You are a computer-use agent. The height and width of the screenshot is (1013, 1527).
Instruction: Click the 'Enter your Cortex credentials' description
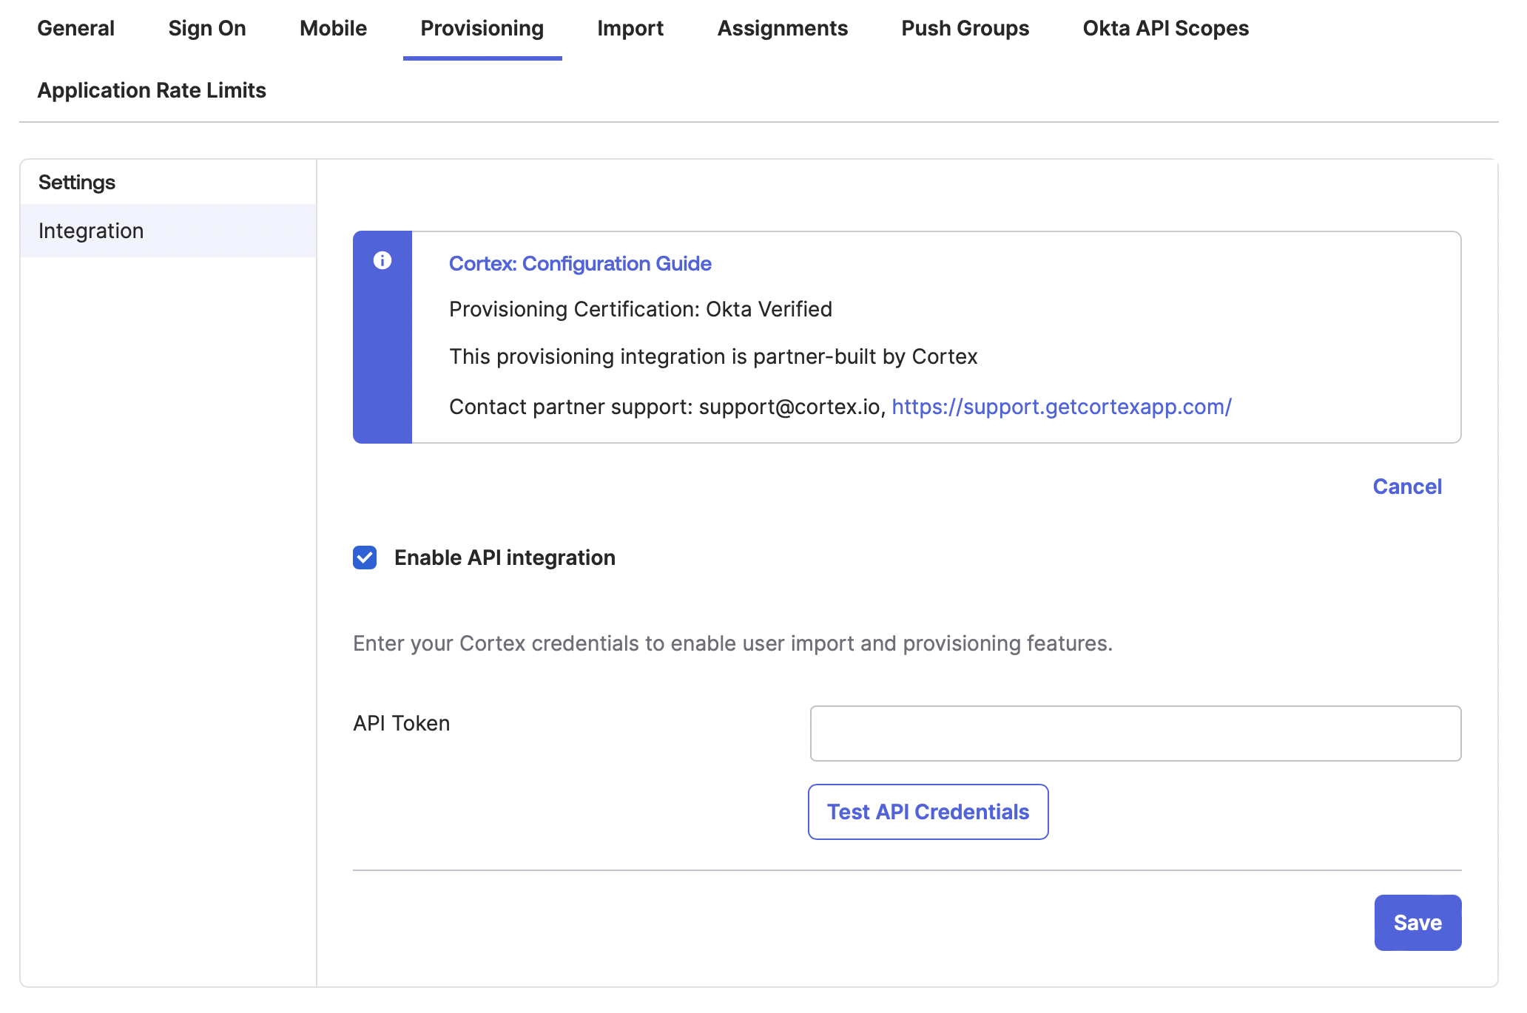(x=732, y=643)
